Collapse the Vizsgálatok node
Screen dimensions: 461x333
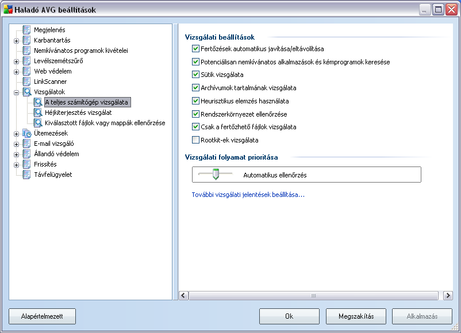pyautogui.click(x=17, y=92)
